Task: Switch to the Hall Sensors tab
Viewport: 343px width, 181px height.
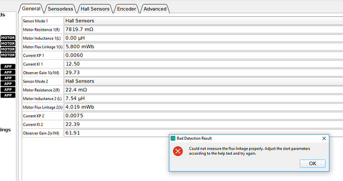Action: [95, 9]
